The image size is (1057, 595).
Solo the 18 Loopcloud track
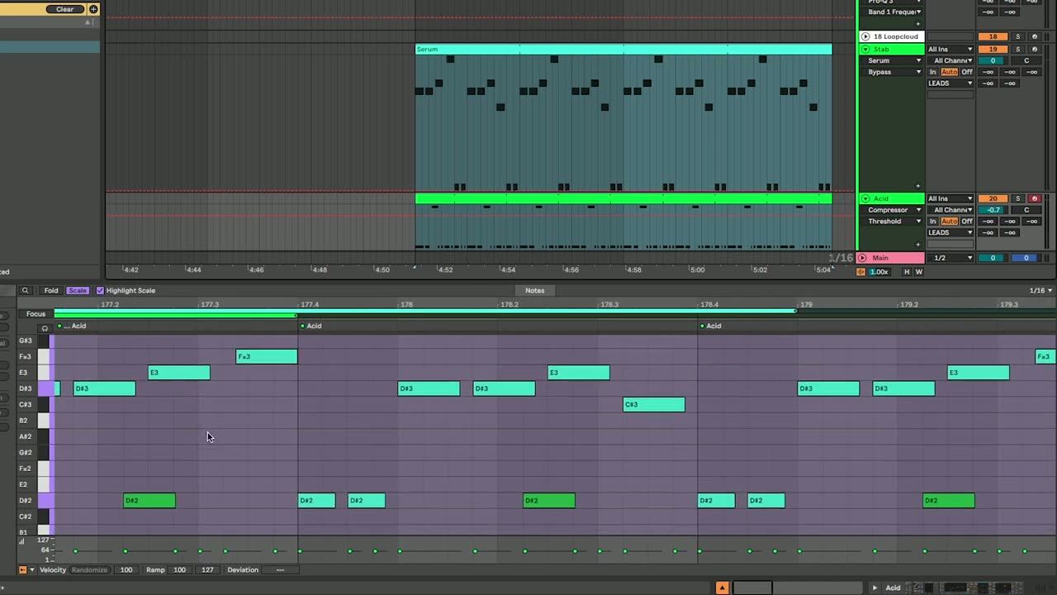pyautogui.click(x=1018, y=36)
